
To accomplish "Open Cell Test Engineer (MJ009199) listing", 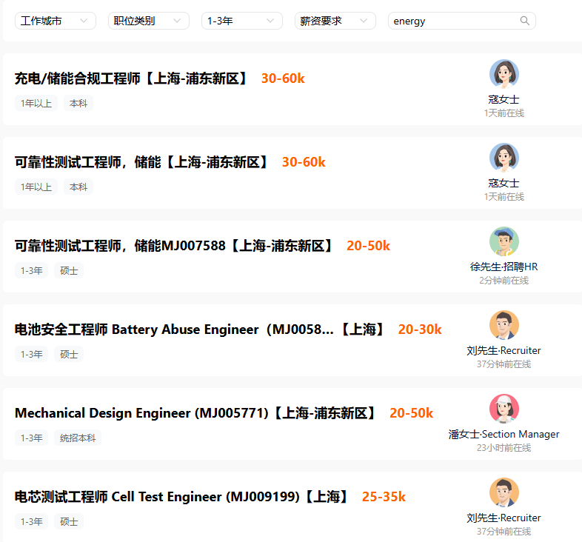I will [x=182, y=497].
